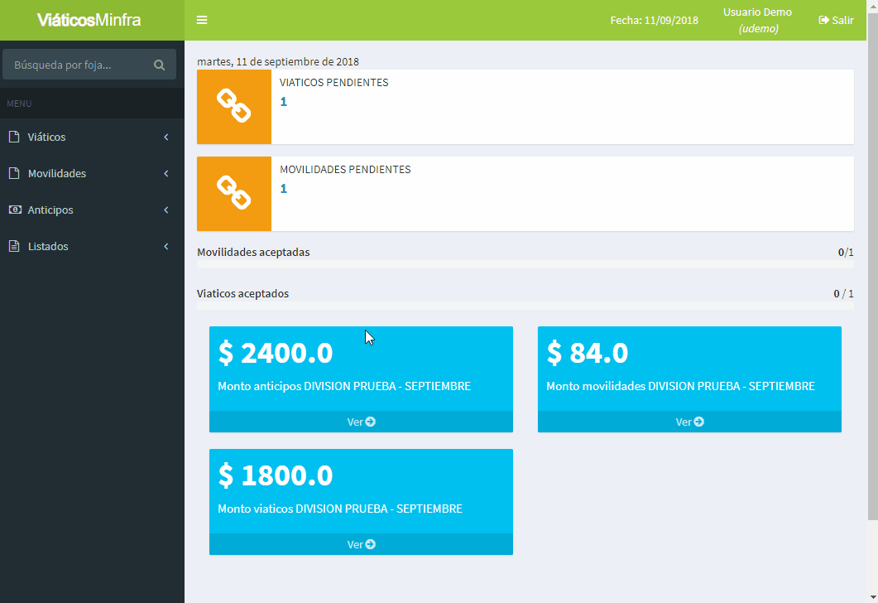Open the Listados menu item
Screen dimensions: 878x603
coord(48,246)
